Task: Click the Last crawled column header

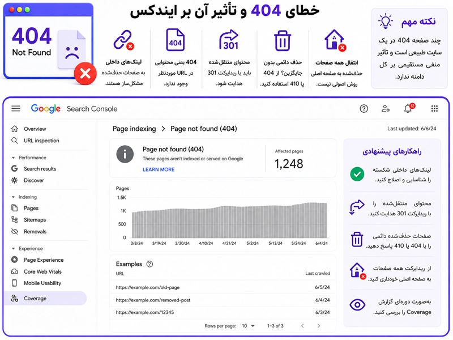Action: coord(318,273)
